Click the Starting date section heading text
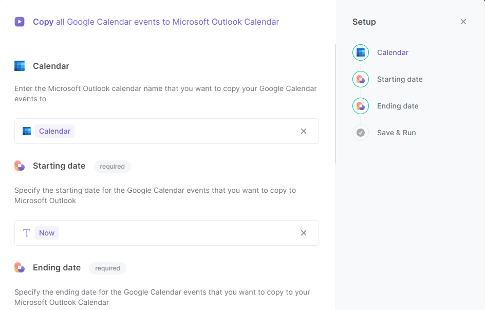The image size is (485, 310). click(x=59, y=166)
